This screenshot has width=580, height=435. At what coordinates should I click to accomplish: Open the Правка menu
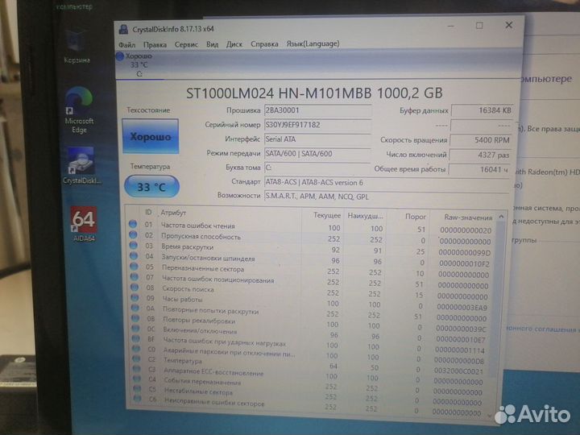[155, 44]
